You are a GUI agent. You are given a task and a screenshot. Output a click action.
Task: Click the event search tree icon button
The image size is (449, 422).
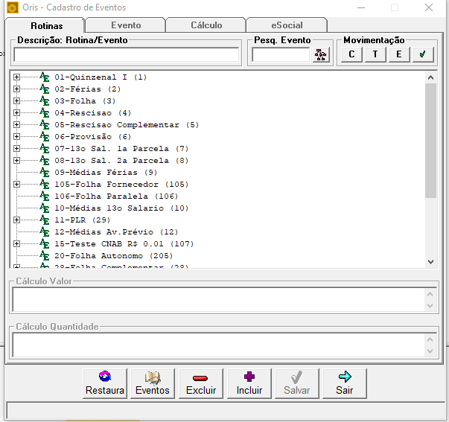click(321, 54)
